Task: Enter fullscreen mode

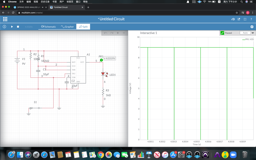Action: [245, 19]
